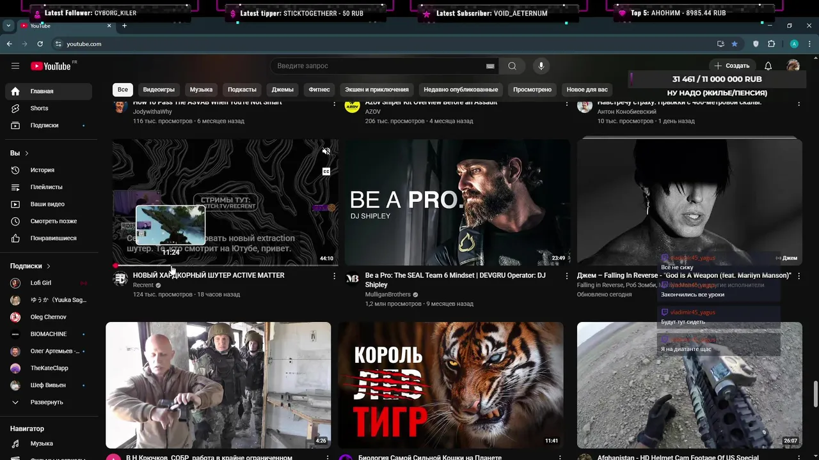
Task: Open the YouTube hamburger guide menu
Action: (x=15, y=66)
